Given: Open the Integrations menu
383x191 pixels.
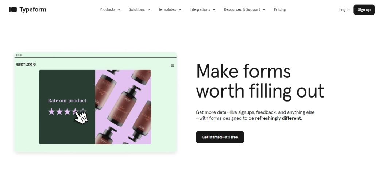Looking at the screenshot, I should tap(200, 9).
